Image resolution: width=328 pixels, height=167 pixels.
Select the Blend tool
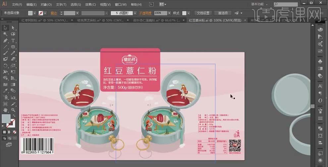point(13,90)
